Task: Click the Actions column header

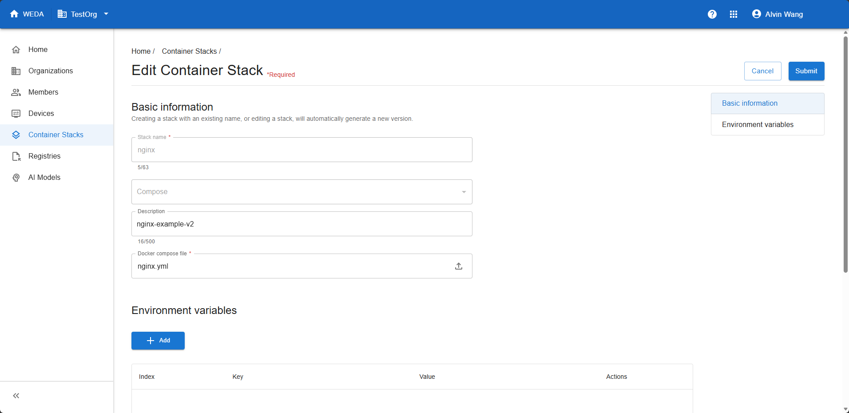Action: (x=617, y=377)
